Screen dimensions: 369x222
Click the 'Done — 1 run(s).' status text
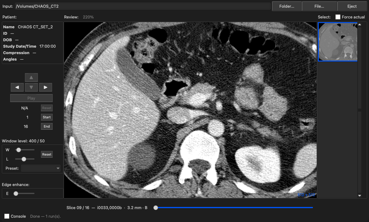coord(45,216)
